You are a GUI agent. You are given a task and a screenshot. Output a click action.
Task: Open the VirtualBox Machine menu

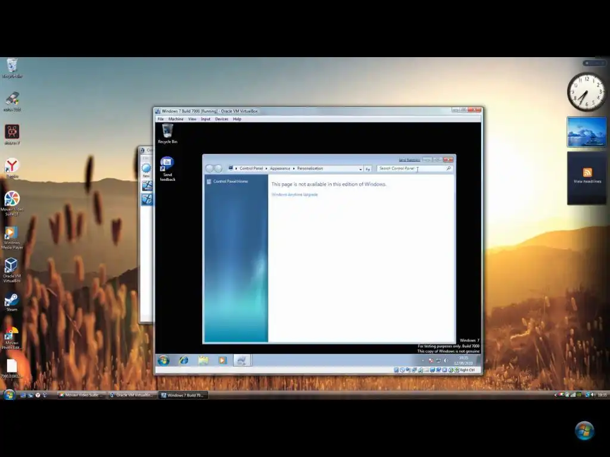pyautogui.click(x=176, y=119)
